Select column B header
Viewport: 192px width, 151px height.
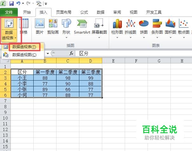[45, 61]
